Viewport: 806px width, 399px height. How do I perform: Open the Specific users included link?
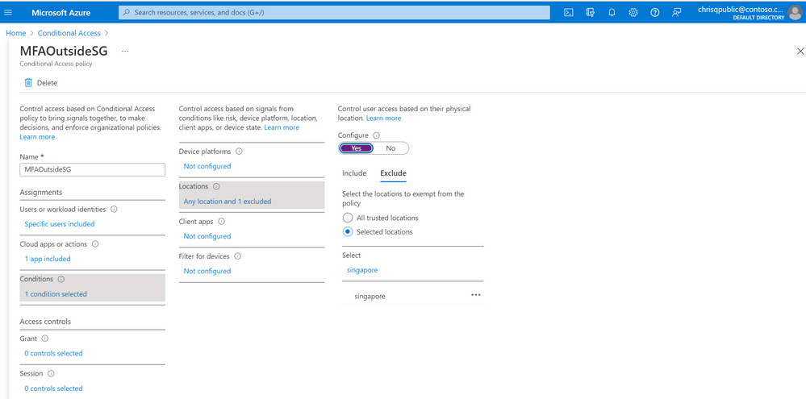[60, 224]
